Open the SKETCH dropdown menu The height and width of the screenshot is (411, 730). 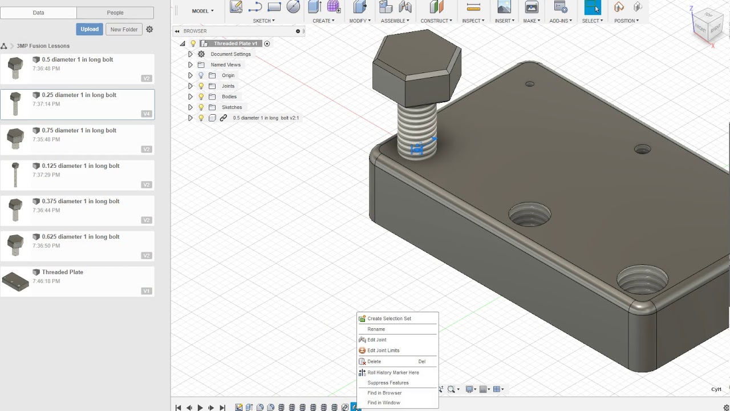pos(263,21)
